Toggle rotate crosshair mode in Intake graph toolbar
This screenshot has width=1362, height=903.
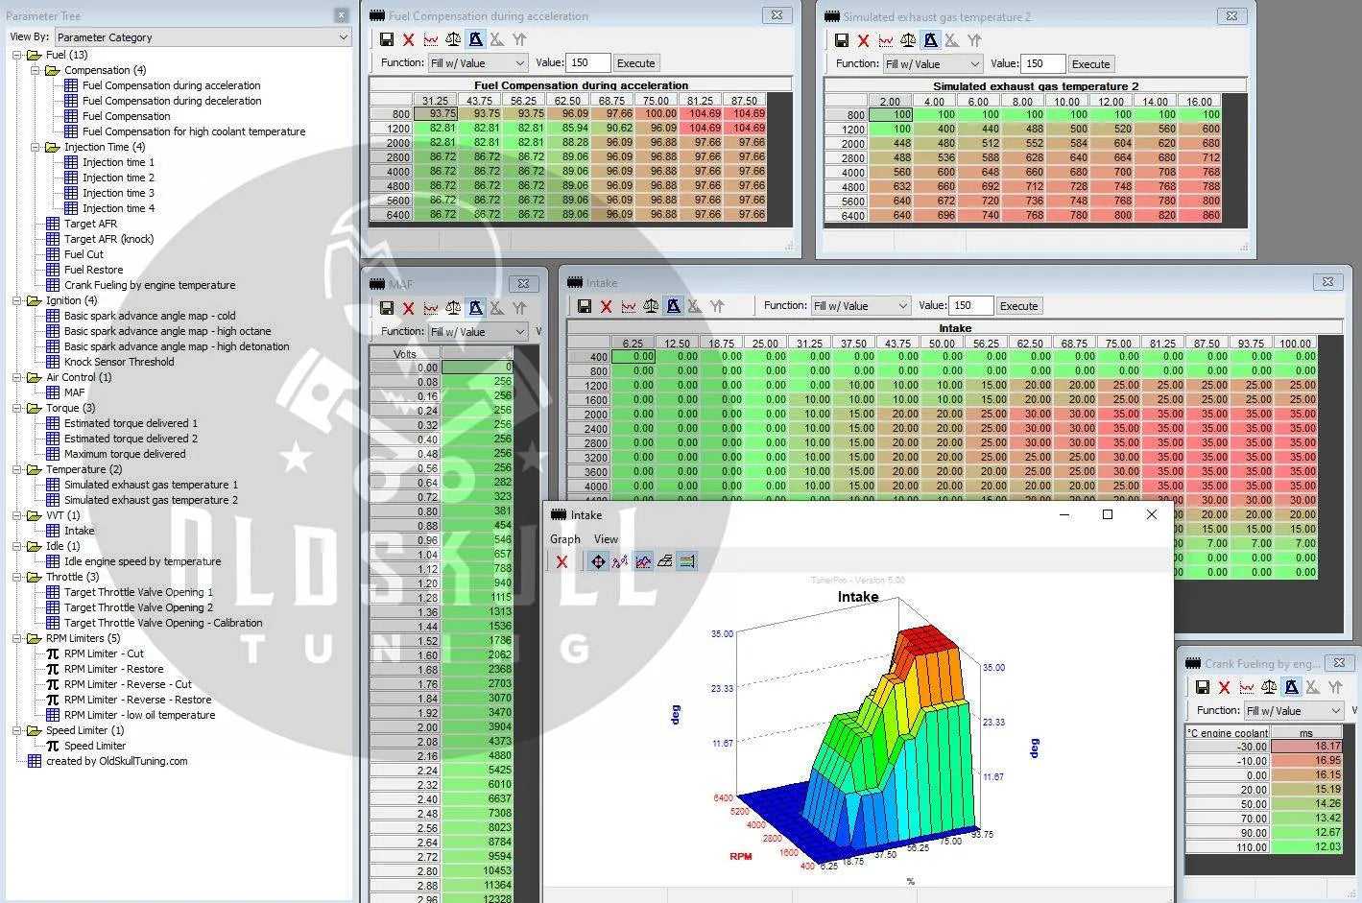point(598,561)
